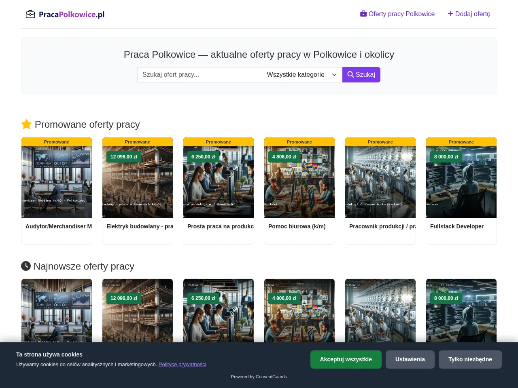Click Akceptuj wszystkie cookies button

(x=346, y=359)
